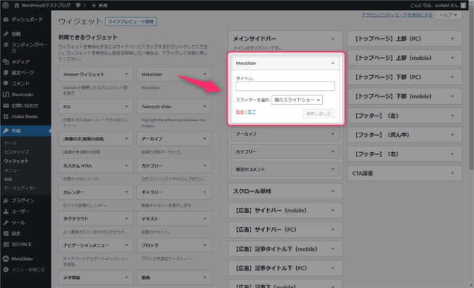474x288 pixels.
Task: Open the スライダーを選択 dropdown
Action: [x=297, y=99]
